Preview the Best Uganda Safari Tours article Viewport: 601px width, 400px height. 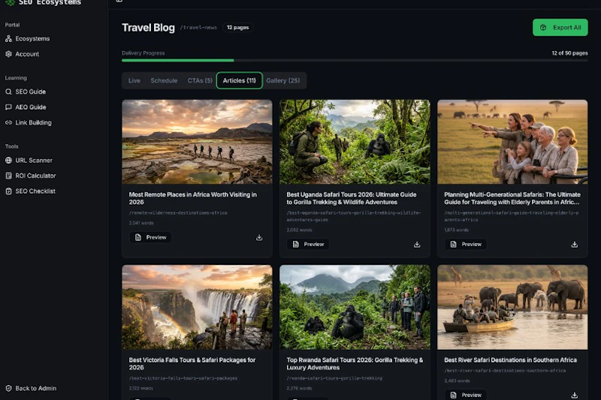click(308, 244)
